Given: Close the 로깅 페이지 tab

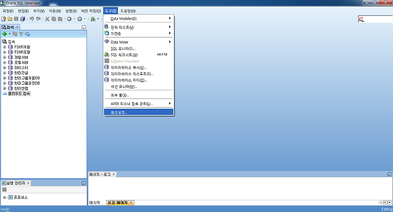Looking at the screenshot, I should click(x=131, y=203).
